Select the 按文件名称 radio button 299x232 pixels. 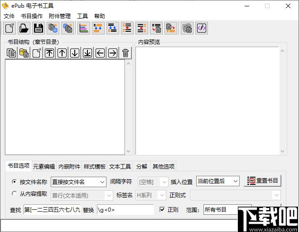click(14, 182)
